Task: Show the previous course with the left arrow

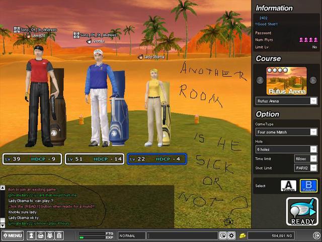Action: (260, 80)
